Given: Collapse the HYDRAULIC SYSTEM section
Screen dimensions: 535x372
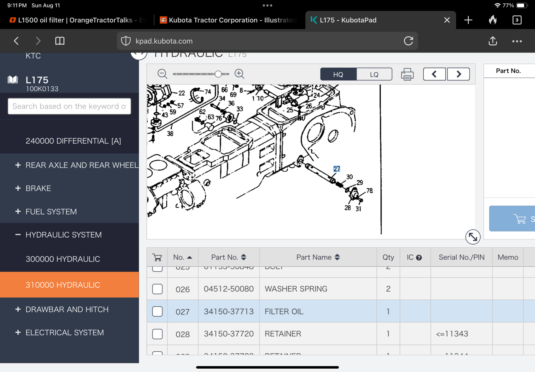Looking at the screenshot, I should coord(18,235).
